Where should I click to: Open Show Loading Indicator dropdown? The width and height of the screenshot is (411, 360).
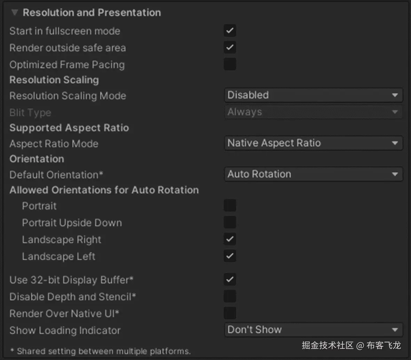pos(313,330)
